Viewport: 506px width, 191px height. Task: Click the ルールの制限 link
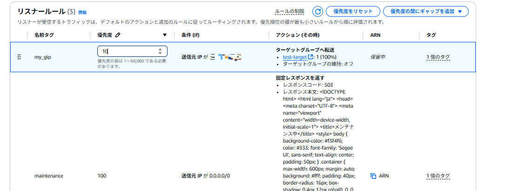click(x=290, y=12)
